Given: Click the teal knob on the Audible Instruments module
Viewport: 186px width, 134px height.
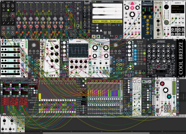Looking at the screenshot, I should 169,96.
